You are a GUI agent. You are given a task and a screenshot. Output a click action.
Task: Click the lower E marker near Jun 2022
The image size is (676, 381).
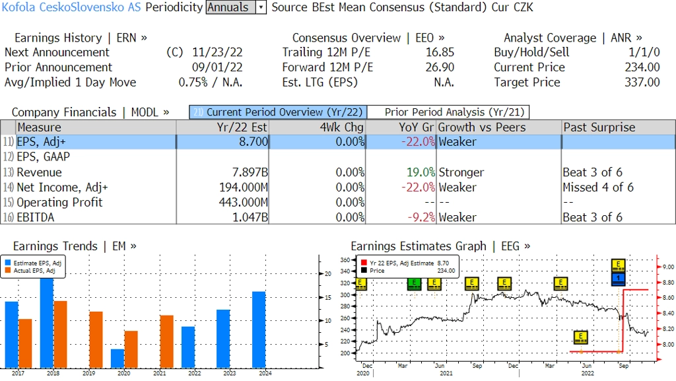tap(581, 337)
